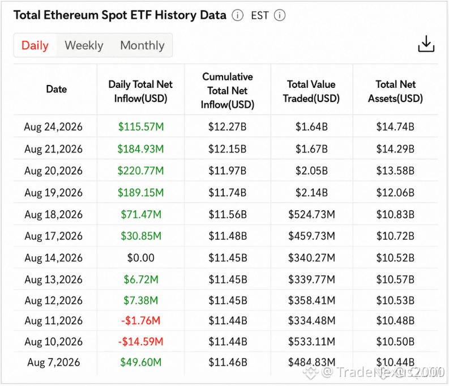Click the Total Net Assets column header
The width and height of the screenshot is (449, 386).
click(395, 91)
